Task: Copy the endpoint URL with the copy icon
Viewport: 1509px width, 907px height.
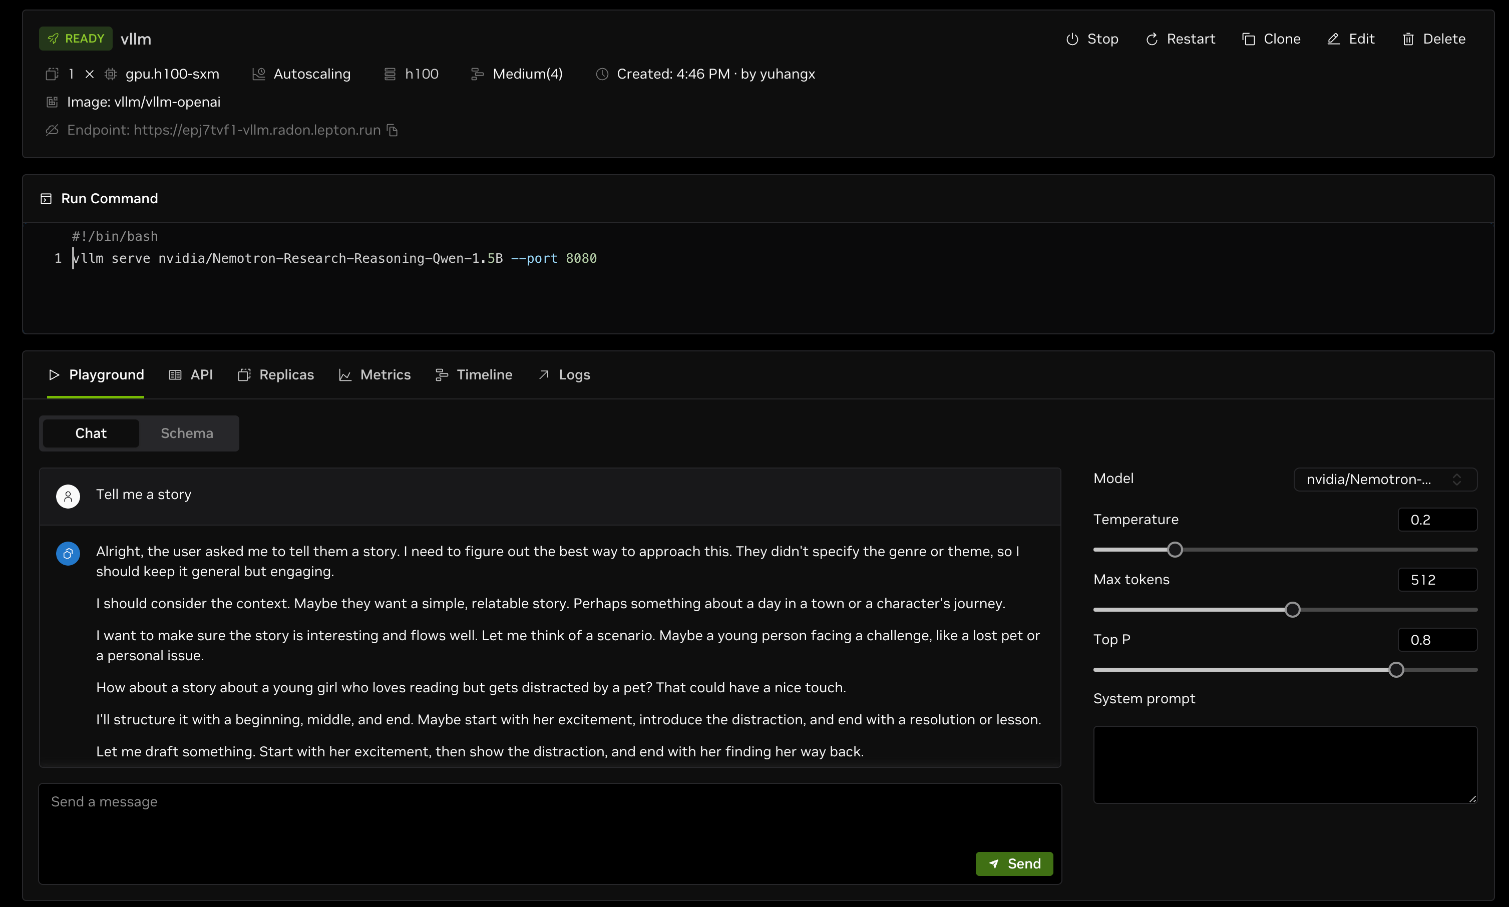Action: click(393, 130)
